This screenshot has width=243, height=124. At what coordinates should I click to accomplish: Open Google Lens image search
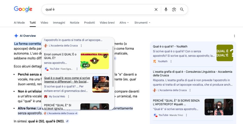pos(174,10)
